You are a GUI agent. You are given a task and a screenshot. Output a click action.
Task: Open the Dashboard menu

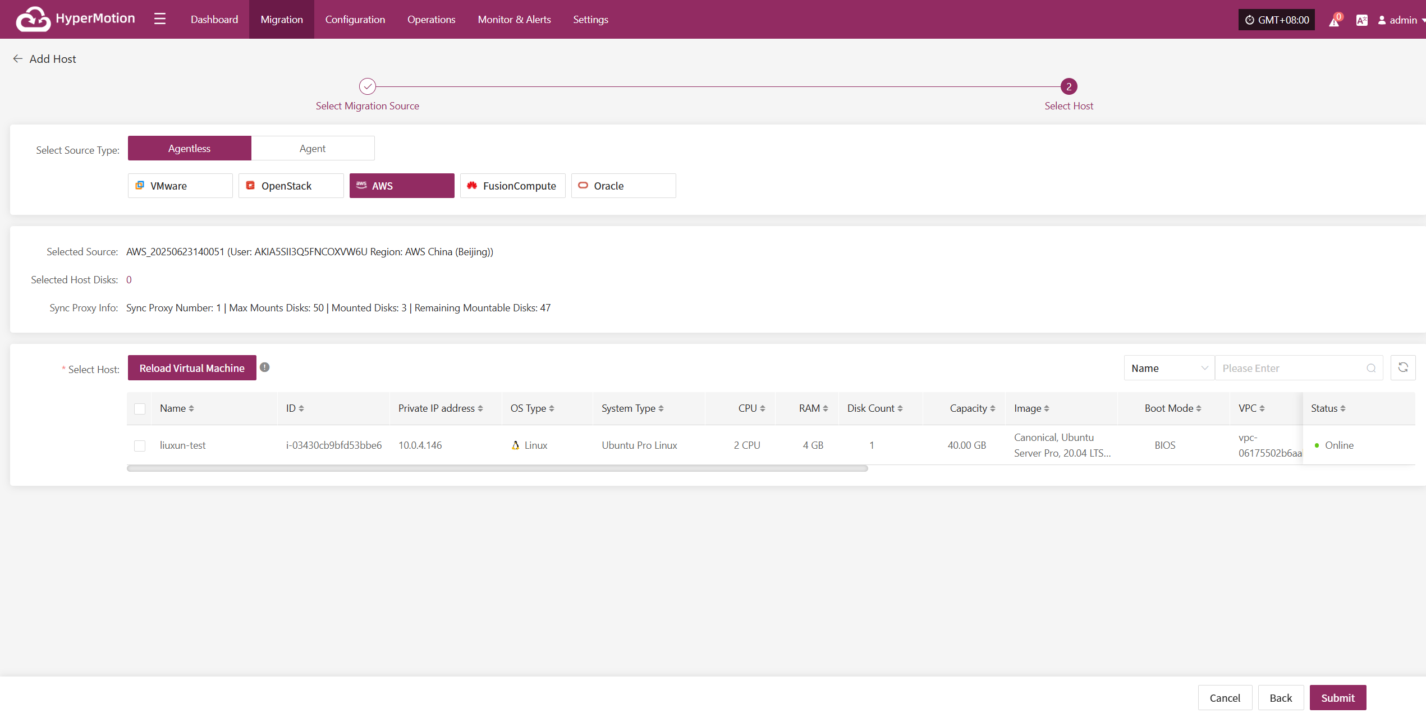tap(214, 19)
